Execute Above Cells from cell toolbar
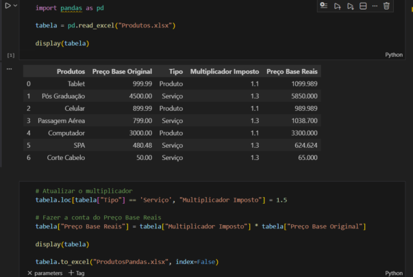This screenshot has width=413, height=277. pyautogui.click(x=337, y=6)
